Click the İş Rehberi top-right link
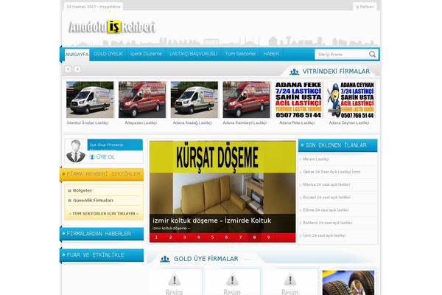442x295 pixels. (365, 7)
